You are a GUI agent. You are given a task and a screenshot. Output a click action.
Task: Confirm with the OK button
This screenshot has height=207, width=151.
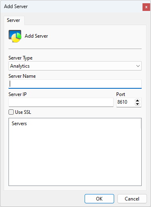click(99, 198)
